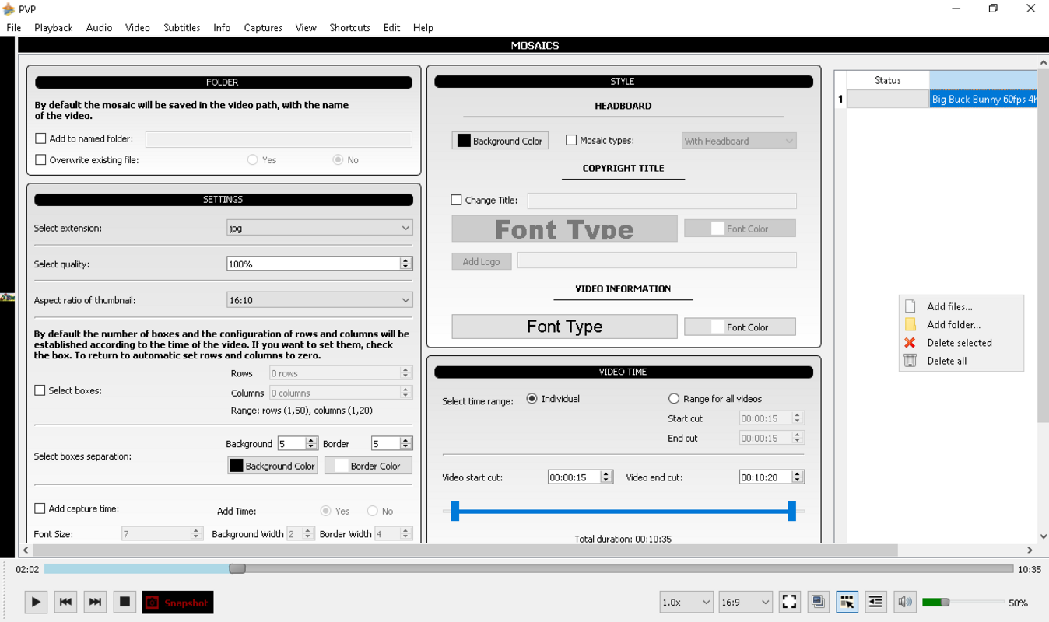Click Video Information Font Color button

point(740,327)
